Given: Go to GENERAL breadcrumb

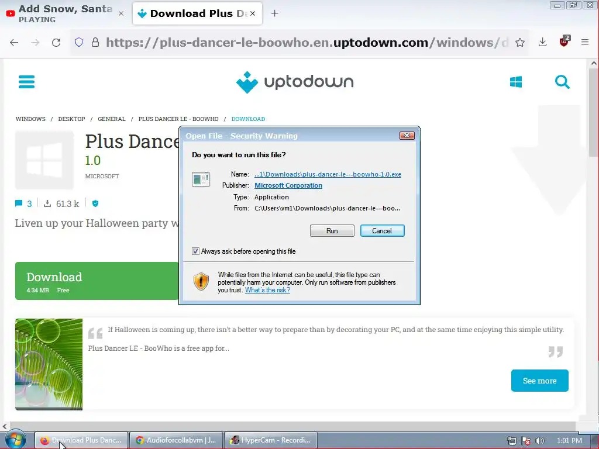Looking at the screenshot, I should (112, 119).
